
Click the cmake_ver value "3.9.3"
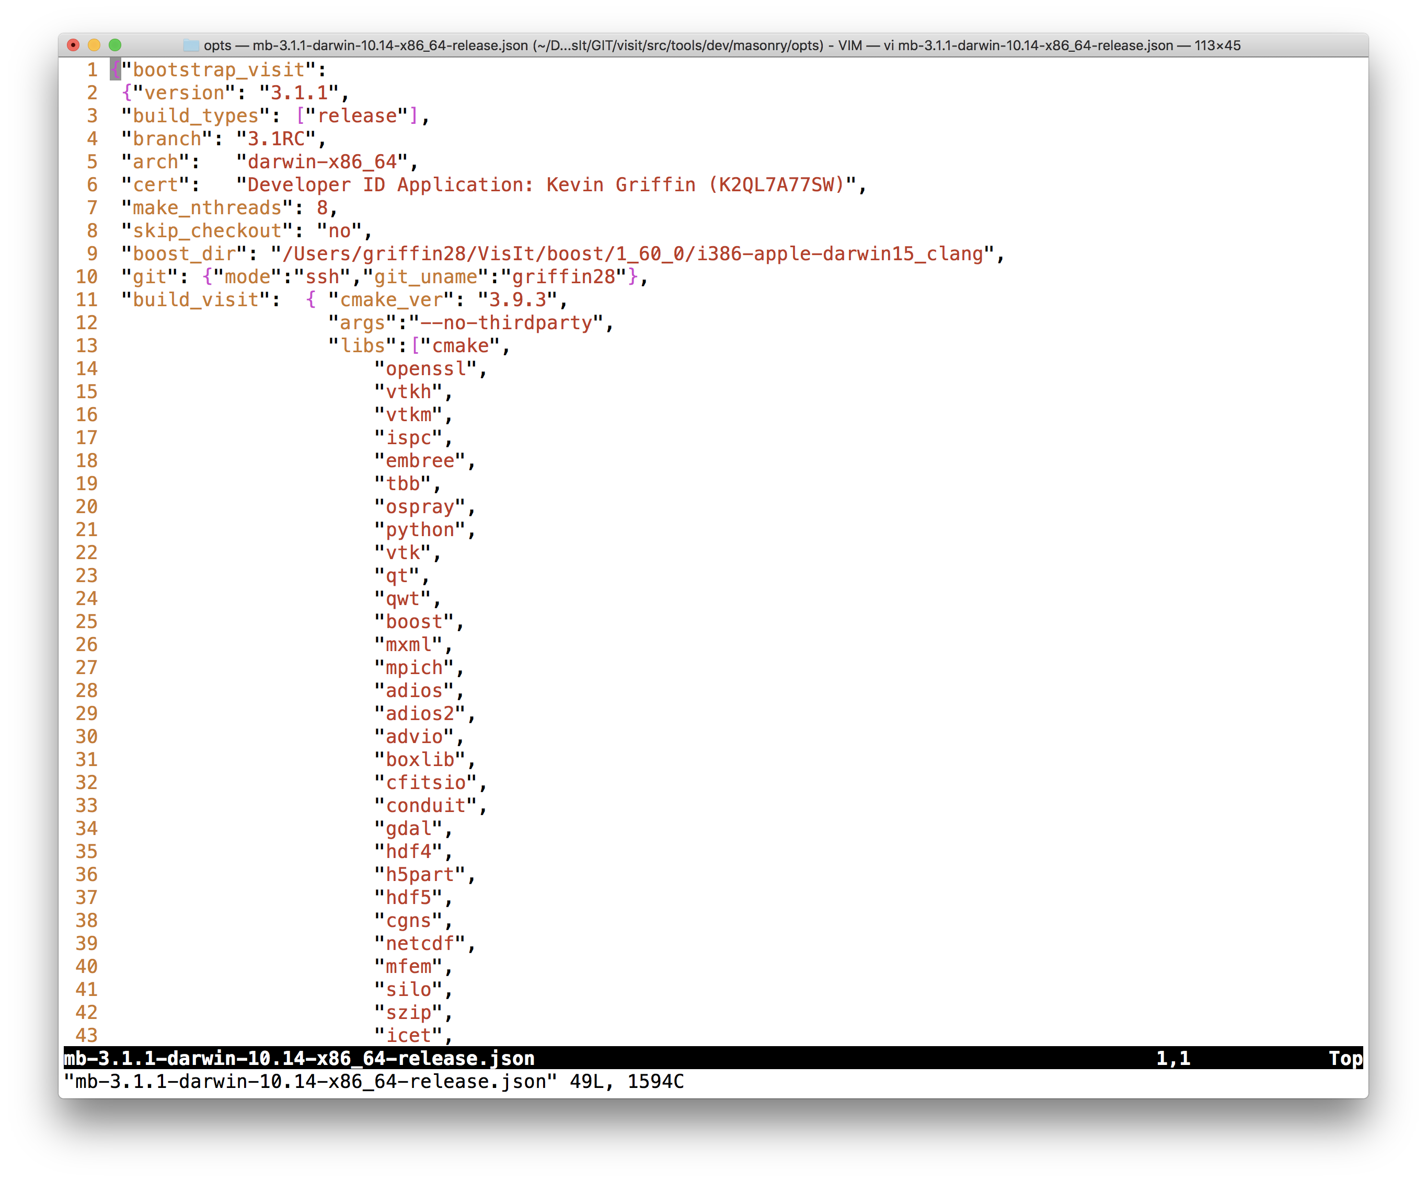tap(517, 300)
